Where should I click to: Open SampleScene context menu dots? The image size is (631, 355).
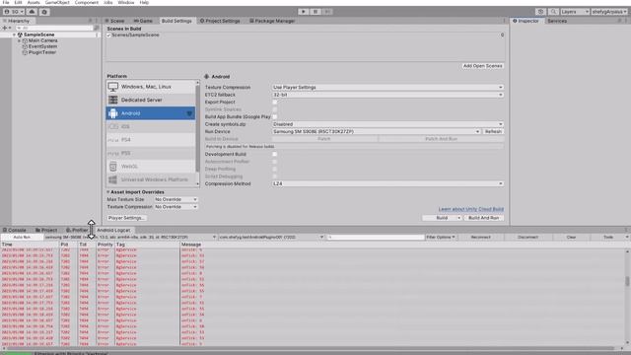(97, 35)
